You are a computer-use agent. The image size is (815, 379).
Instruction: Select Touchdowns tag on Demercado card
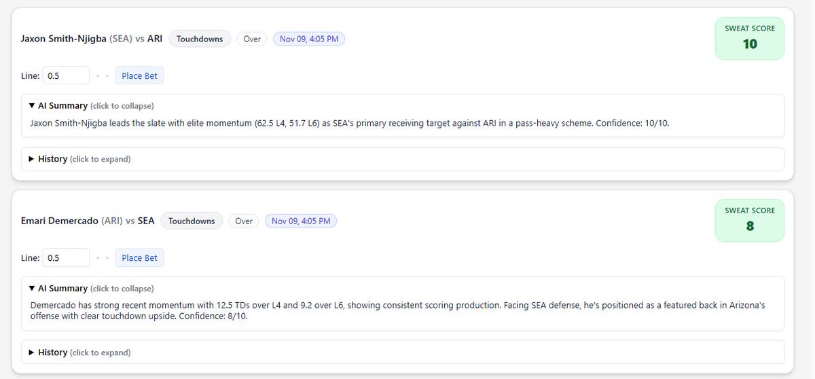tap(192, 221)
